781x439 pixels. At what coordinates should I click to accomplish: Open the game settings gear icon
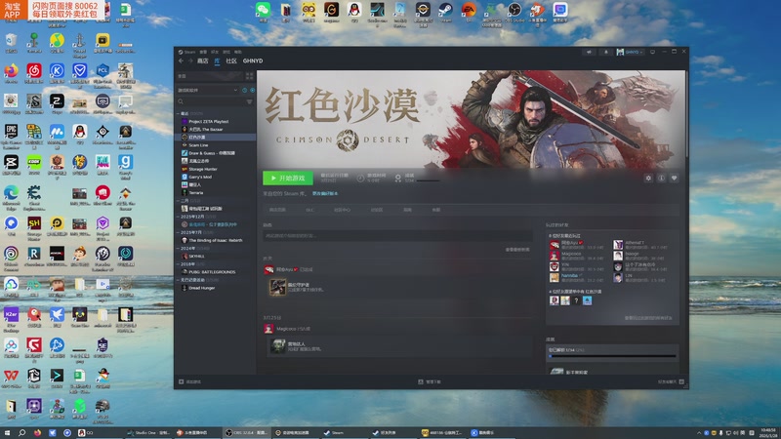click(648, 178)
